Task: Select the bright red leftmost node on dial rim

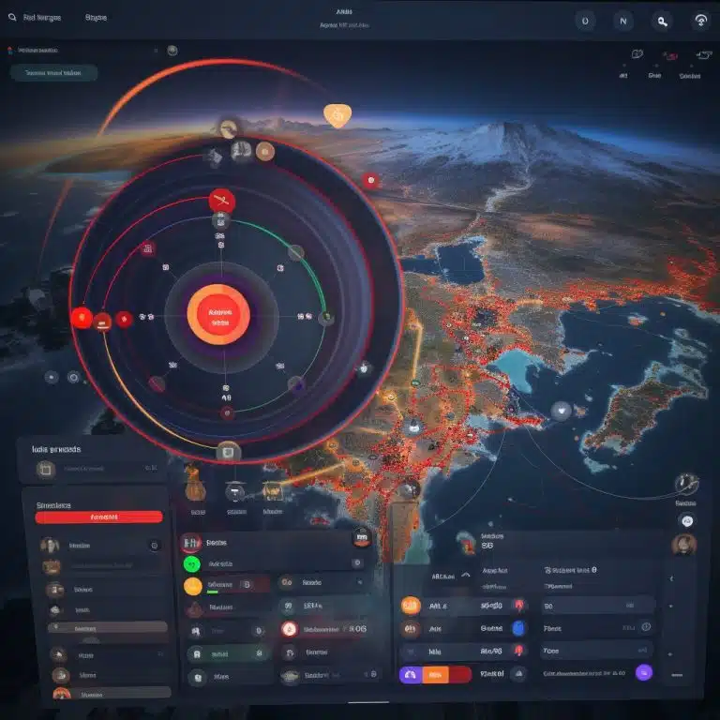Action: (82, 318)
